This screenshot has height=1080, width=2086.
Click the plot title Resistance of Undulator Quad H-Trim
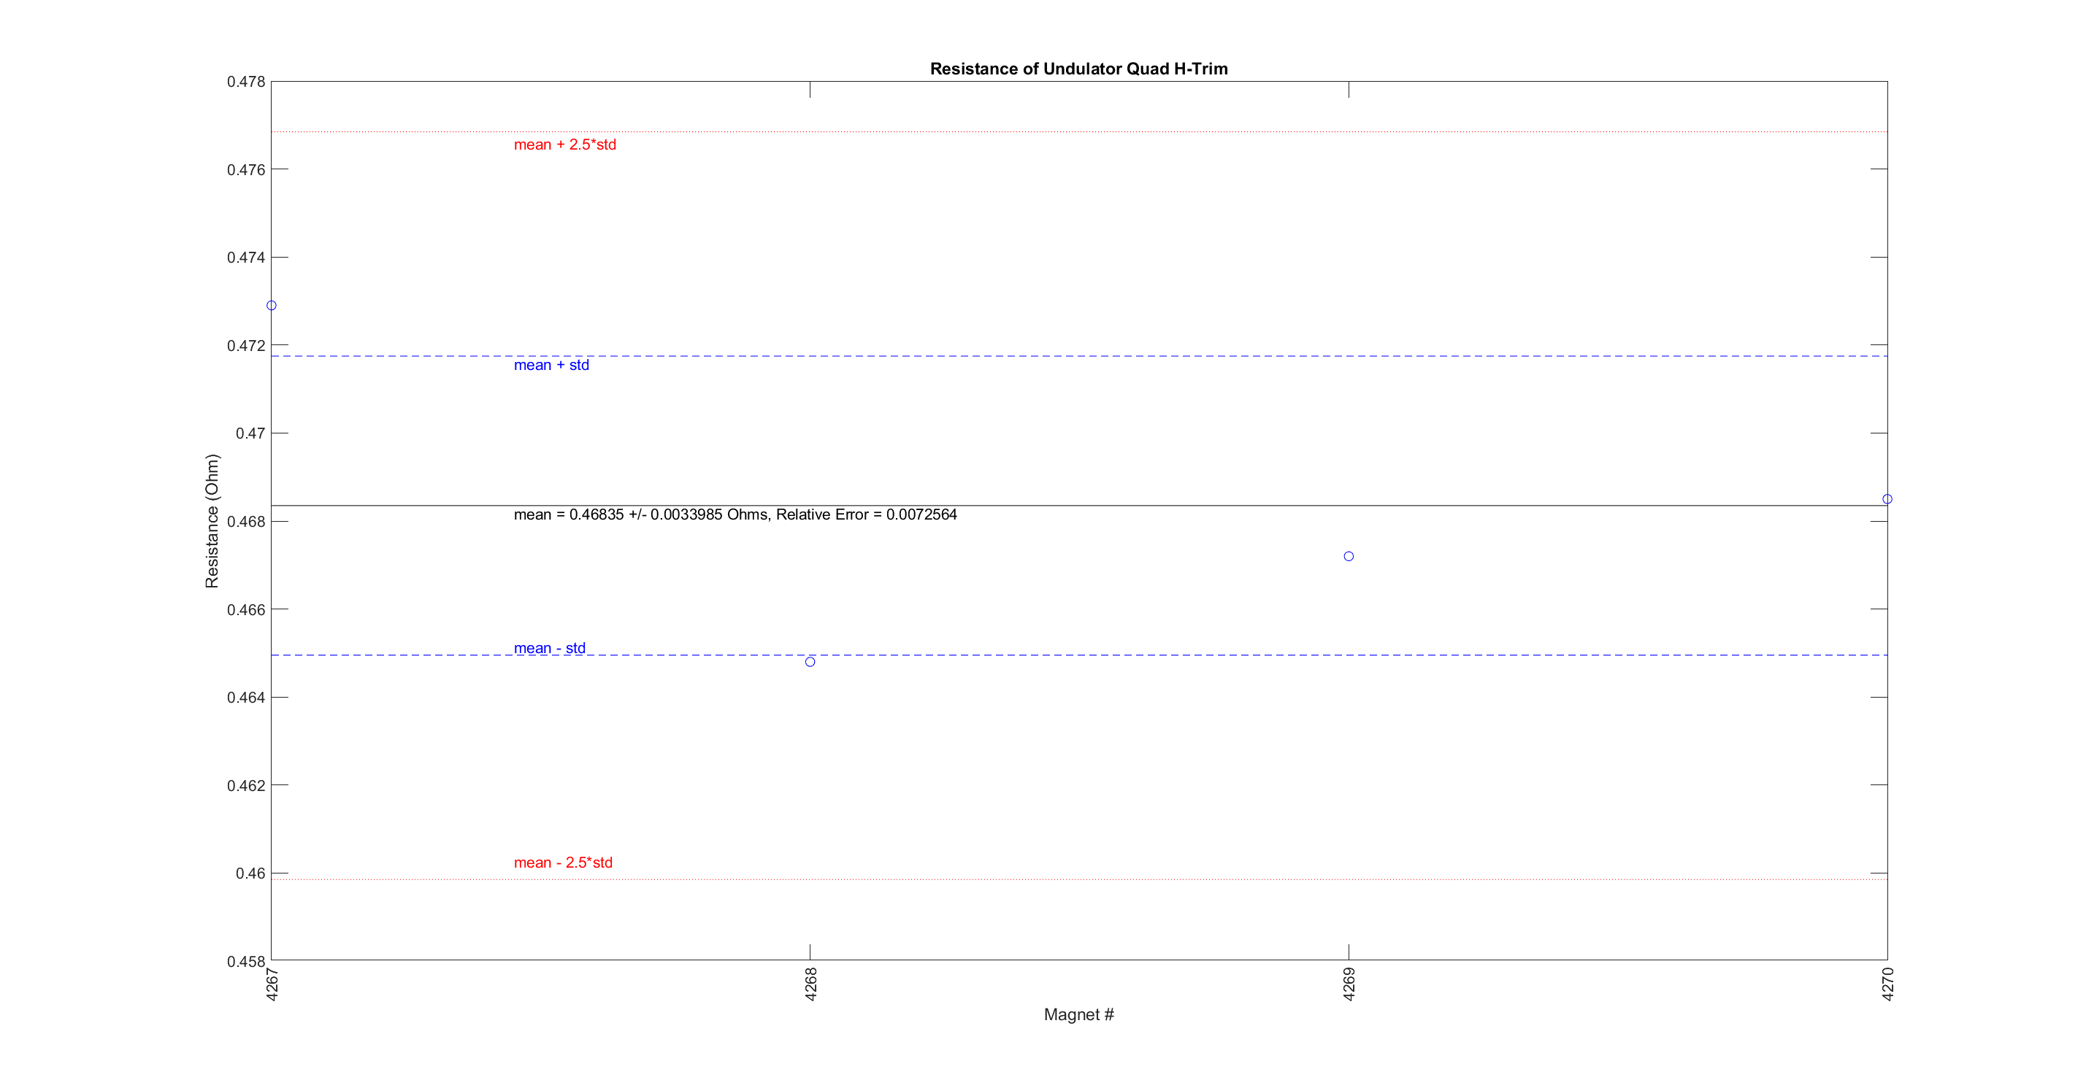pyautogui.click(x=1078, y=69)
